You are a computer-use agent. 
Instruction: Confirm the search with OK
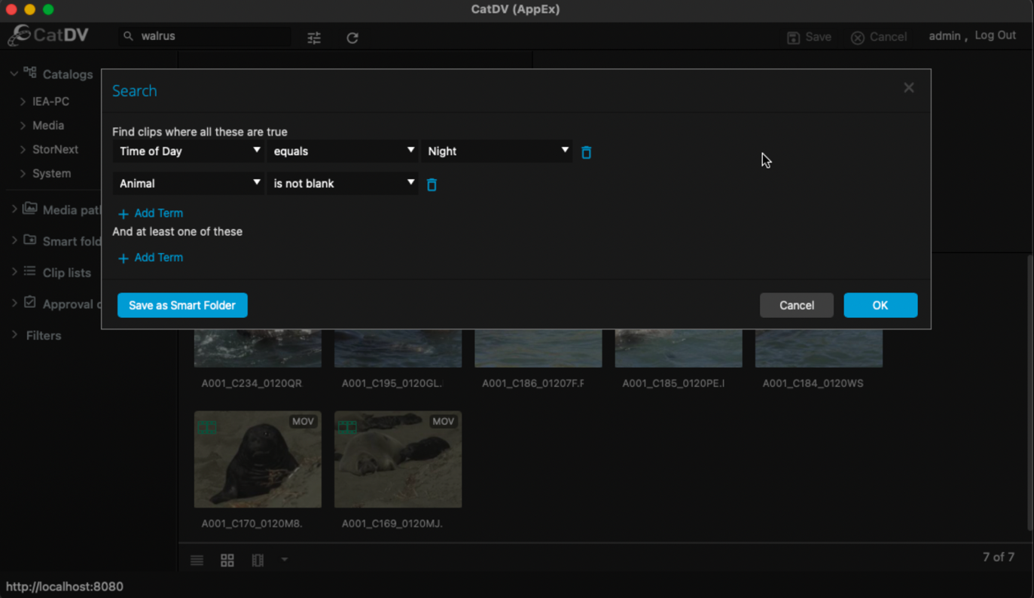pos(880,305)
